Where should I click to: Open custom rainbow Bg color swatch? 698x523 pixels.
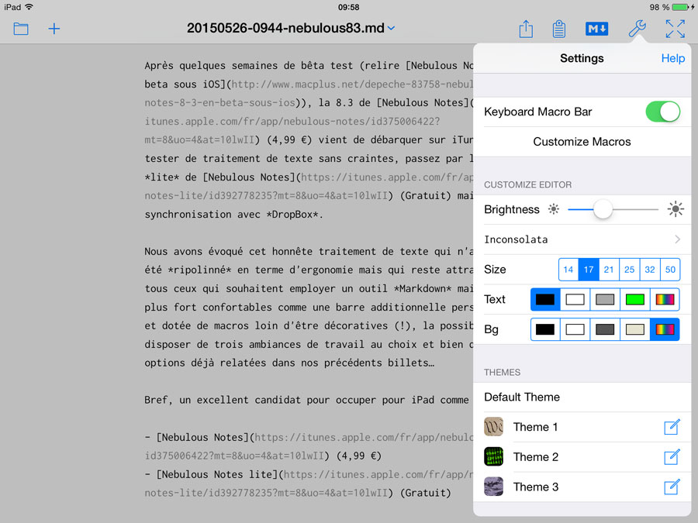tap(665, 329)
